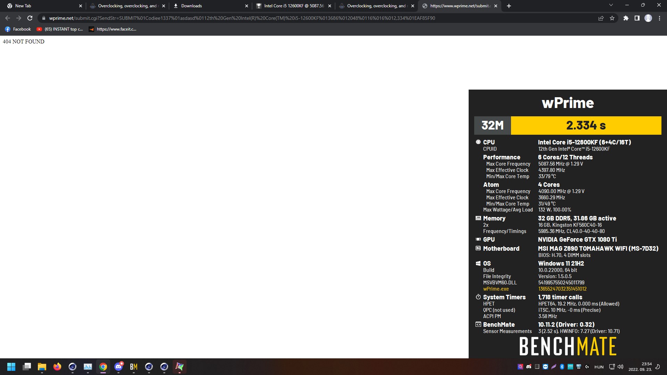Click the Chrome taskbar icon
The image size is (667, 375).
tap(103, 367)
